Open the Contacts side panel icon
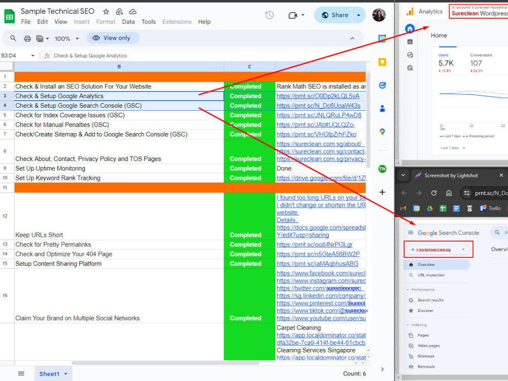 [383, 109]
